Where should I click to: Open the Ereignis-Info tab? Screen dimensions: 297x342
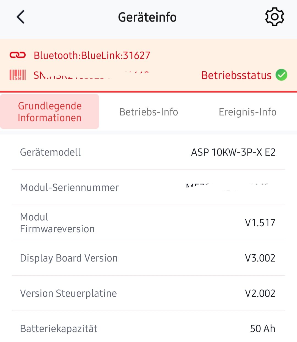coord(248,112)
